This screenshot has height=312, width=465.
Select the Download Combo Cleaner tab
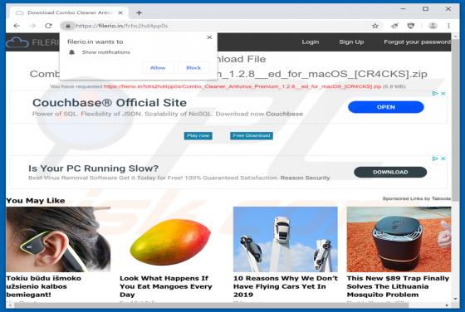[x=70, y=12]
